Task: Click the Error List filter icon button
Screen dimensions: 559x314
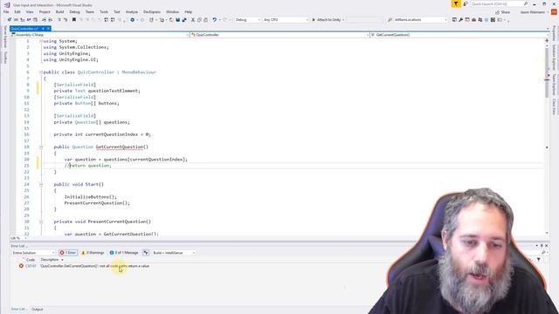Action: point(146,253)
